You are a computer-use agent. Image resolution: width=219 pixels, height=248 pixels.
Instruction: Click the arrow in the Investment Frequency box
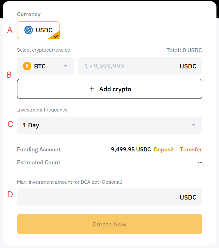pyautogui.click(x=194, y=125)
